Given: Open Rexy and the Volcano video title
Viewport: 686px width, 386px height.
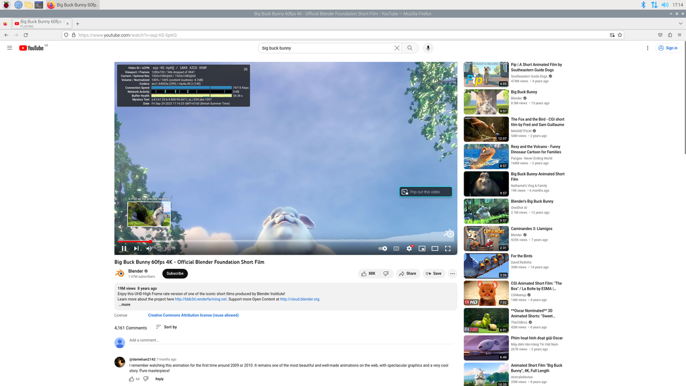Looking at the screenshot, I should (536, 149).
